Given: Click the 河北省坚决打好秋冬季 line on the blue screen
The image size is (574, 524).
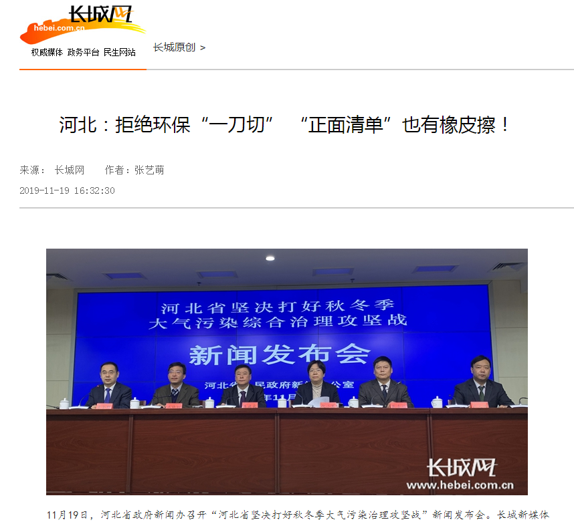Looking at the screenshot, I should pos(278,306).
